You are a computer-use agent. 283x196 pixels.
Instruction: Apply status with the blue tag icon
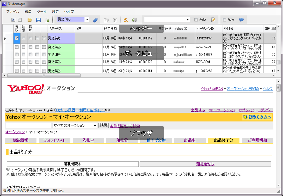[x=95, y=20]
